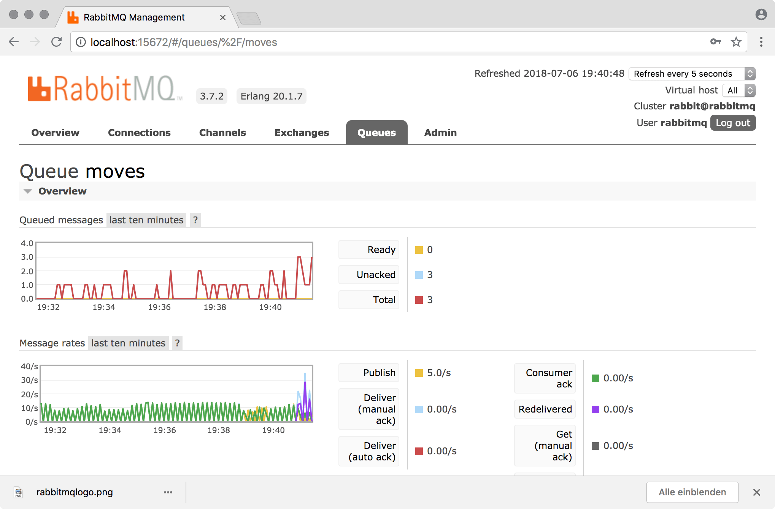This screenshot has width=775, height=509.
Task: Click the rabbitmqlogo.png file icon in downloads bar
Action: point(18,492)
